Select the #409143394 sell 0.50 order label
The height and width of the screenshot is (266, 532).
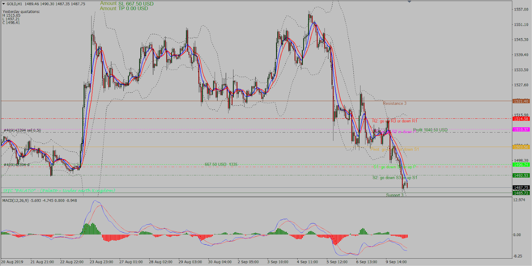click(23, 130)
